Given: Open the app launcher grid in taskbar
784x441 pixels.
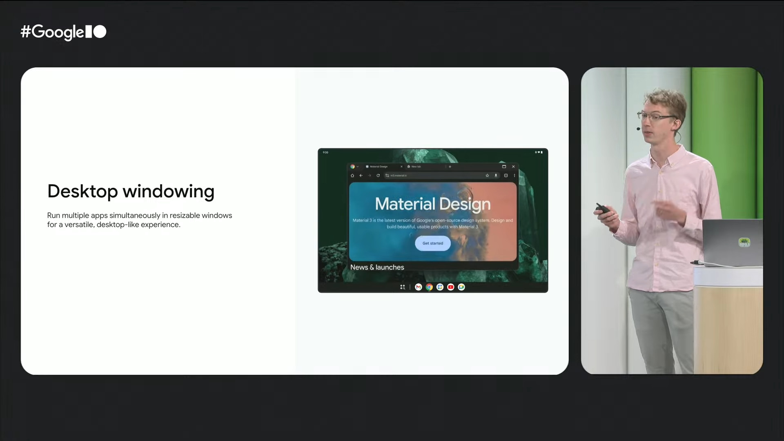Looking at the screenshot, I should [403, 287].
